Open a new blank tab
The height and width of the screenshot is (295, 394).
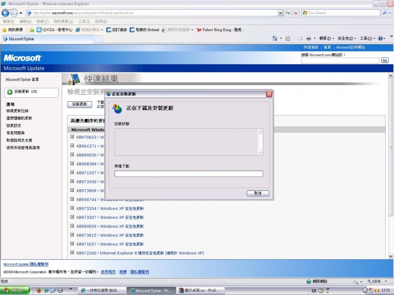click(x=98, y=39)
